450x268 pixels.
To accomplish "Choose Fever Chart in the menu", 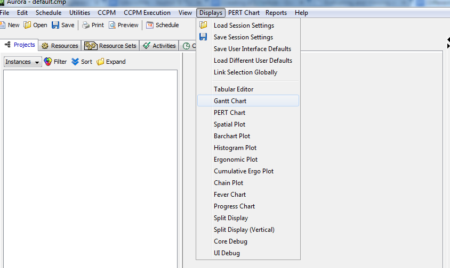I will (230, 195).
